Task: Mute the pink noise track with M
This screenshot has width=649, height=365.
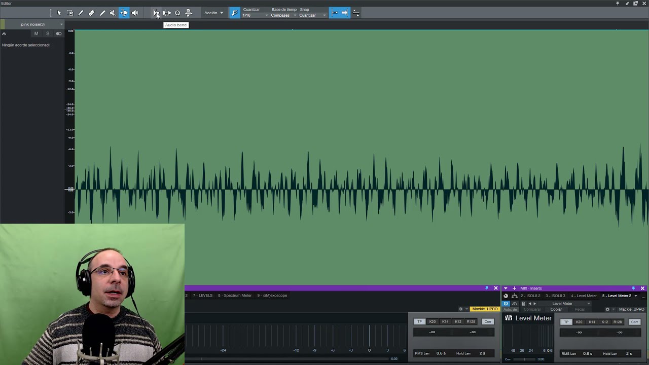Action: pos(36,33)
